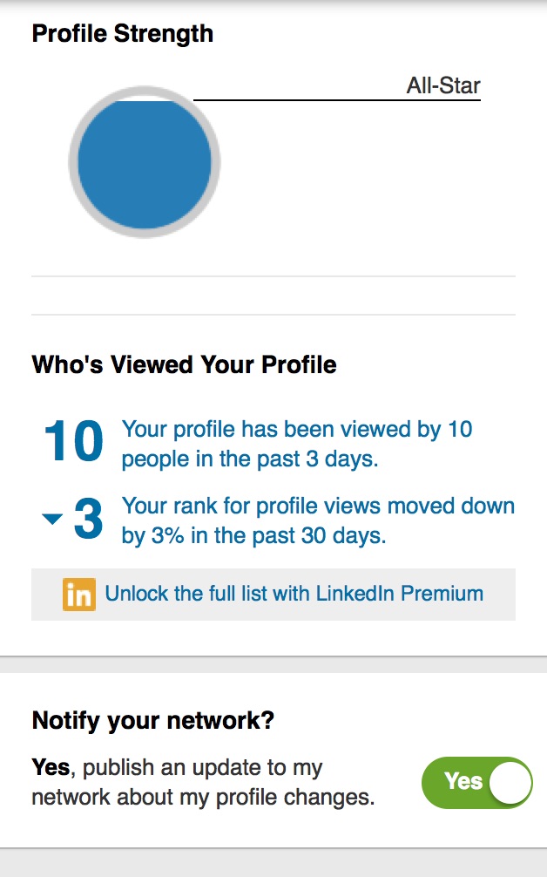This screenshot has height=877, width=547.
Task: Click the large number 3 rank change
Action: pyautogui.click(x=88, y=519)
